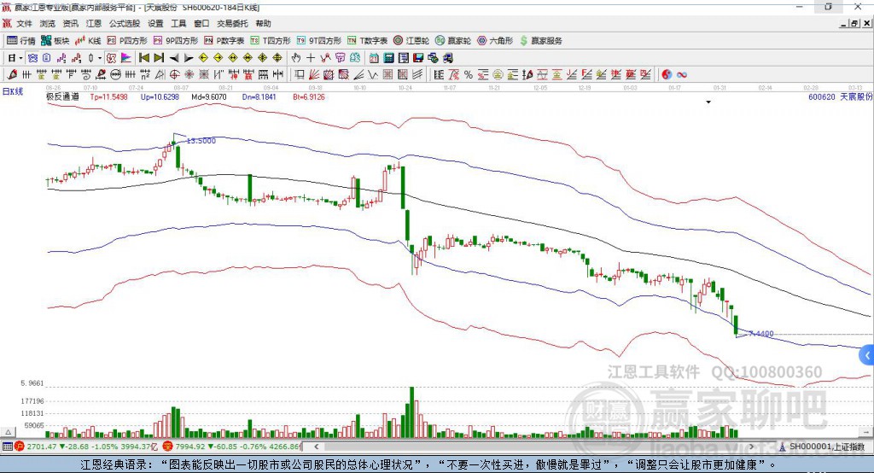Click the floppy disk save icon

pyautogui.click(x=418, y=58)
